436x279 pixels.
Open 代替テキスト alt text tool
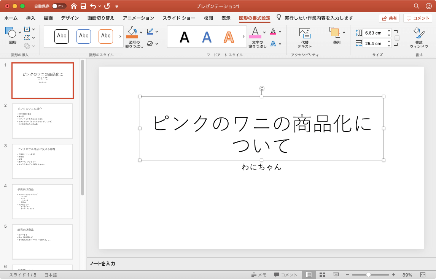(x=305, y=38)
